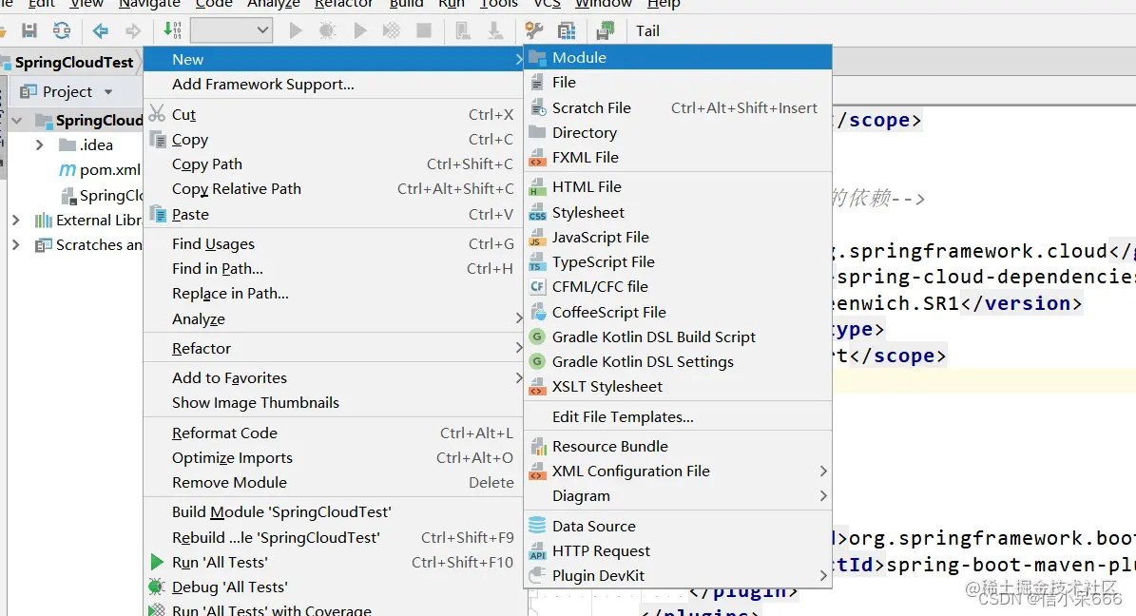1136x616 pixels.
Task: Click the Back navigation arrow icon
Action: [101, 30]
